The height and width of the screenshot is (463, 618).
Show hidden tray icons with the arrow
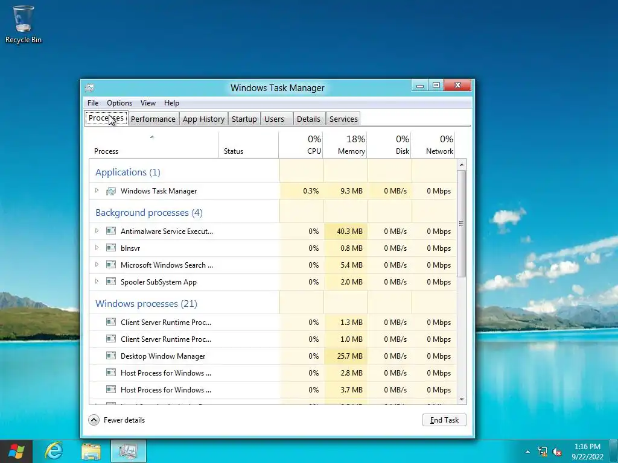tap(527, 452)
